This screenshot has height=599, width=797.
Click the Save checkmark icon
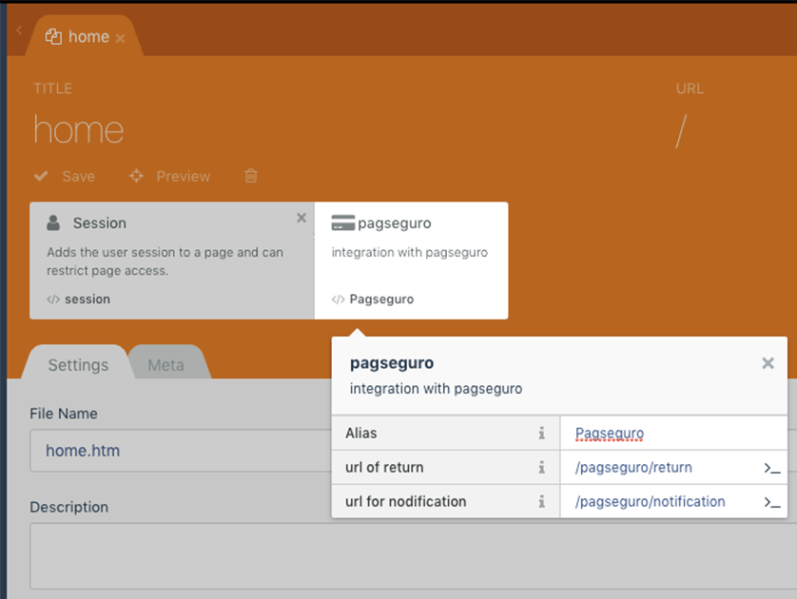point(41,176)
